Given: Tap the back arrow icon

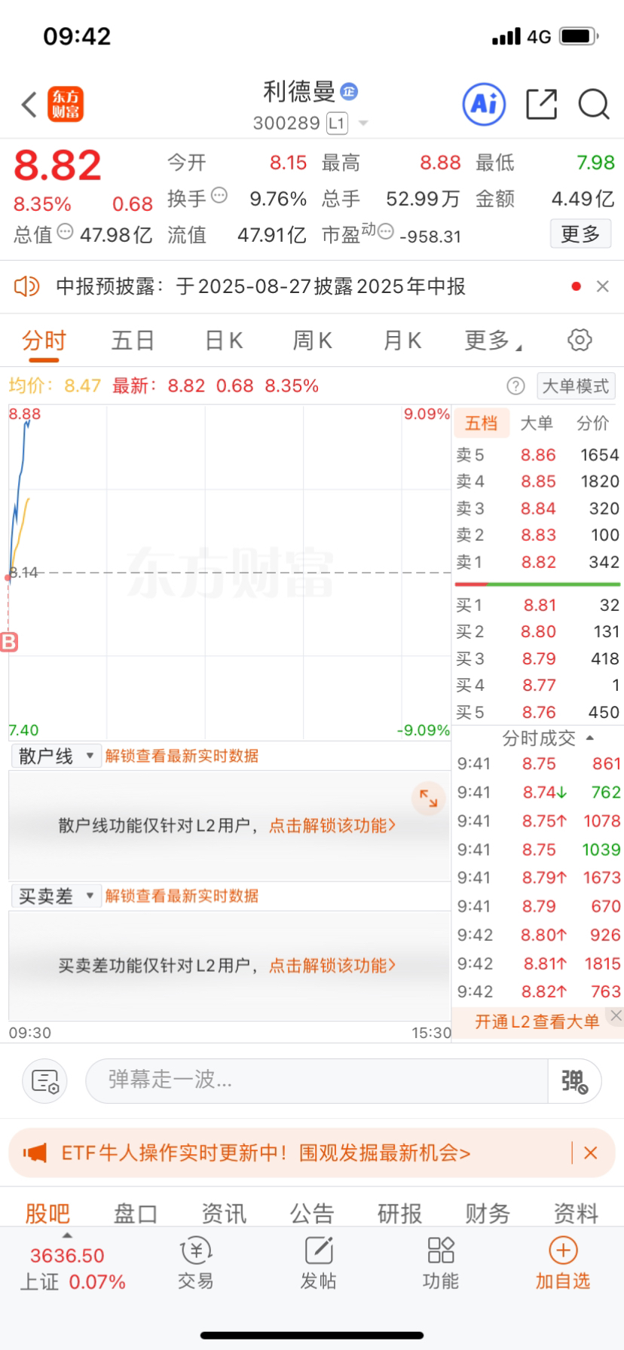Looking at the screenshot, I should 29,105.
